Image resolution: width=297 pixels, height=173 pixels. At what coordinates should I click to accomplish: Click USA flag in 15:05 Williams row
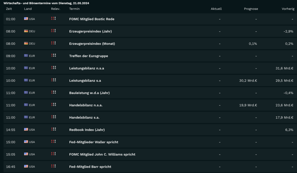pos(26,154)
